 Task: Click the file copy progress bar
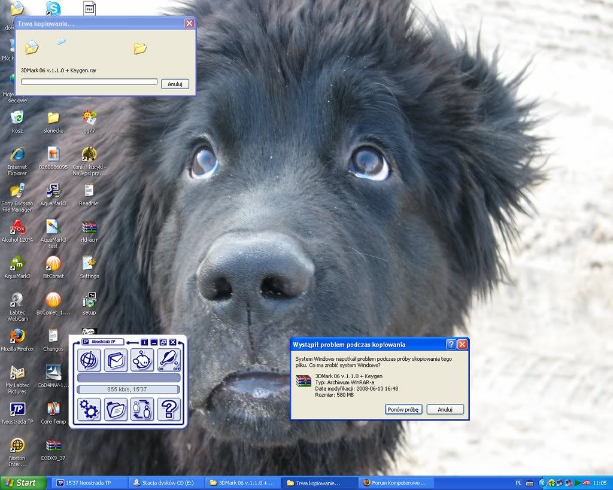[89, 82]
